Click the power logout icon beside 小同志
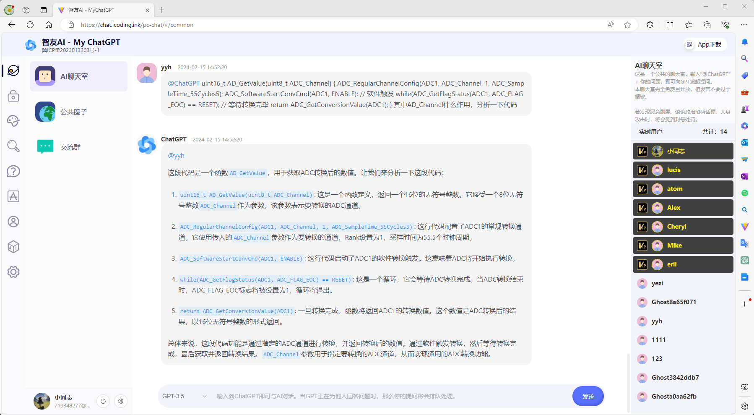 103,401
